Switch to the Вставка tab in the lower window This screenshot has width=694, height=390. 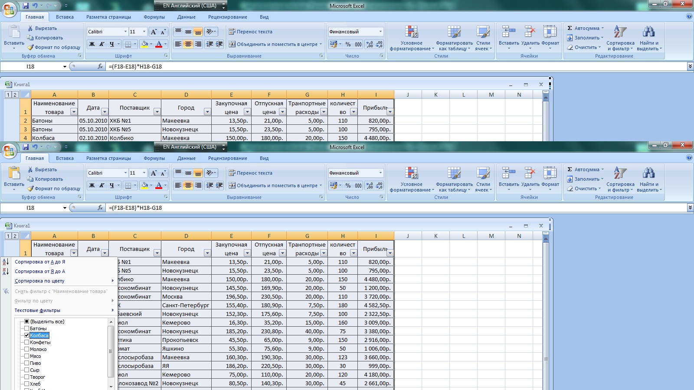pyautogui.click(x=65, y=158)
